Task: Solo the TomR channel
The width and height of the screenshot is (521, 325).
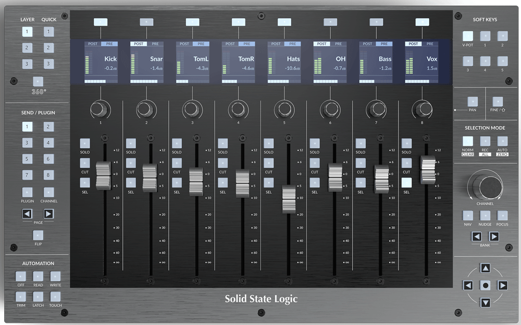Action: pyautogui.click(x=222, y=143)
